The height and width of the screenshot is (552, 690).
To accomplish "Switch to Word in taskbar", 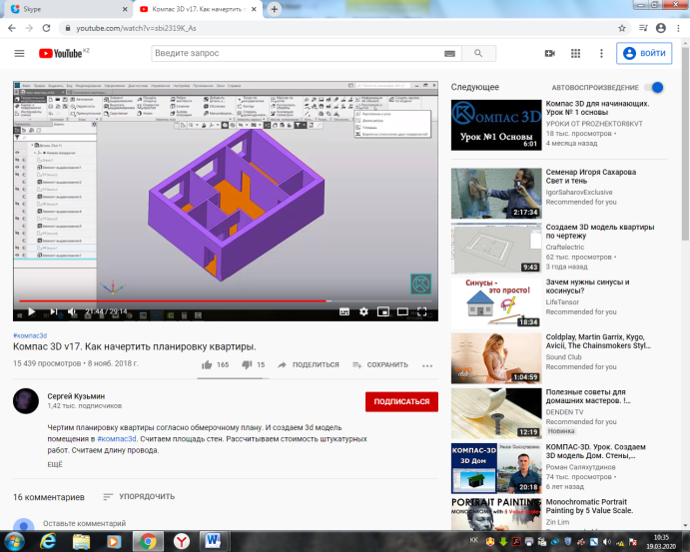I will 214,541.
